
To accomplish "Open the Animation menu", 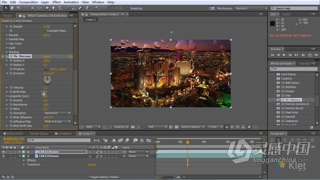I will coord(71,2).
